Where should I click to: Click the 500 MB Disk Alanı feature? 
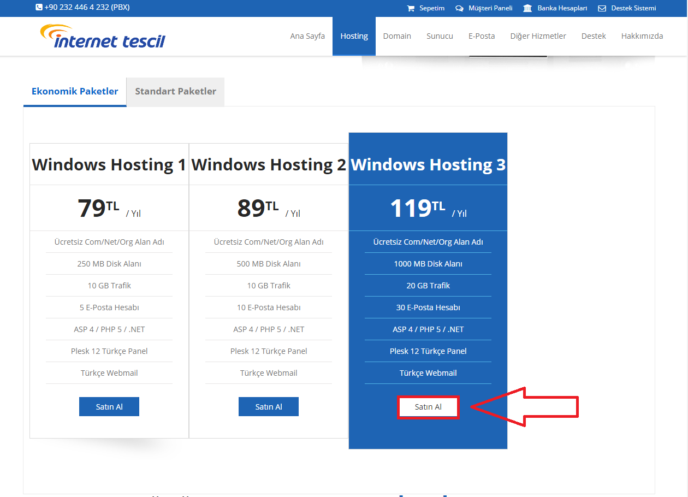pos(269,264)
